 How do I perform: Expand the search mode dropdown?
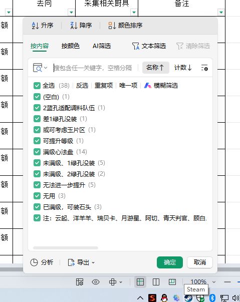click(x=46, y=68)
